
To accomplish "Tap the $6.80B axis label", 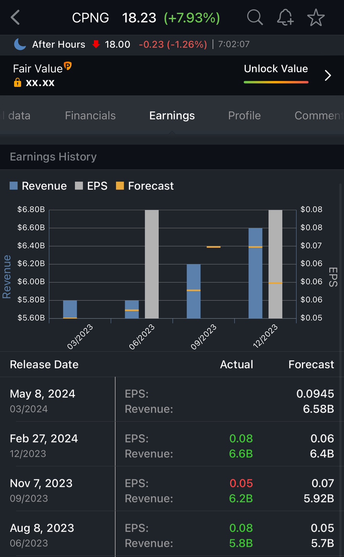I will coord(31,209).
